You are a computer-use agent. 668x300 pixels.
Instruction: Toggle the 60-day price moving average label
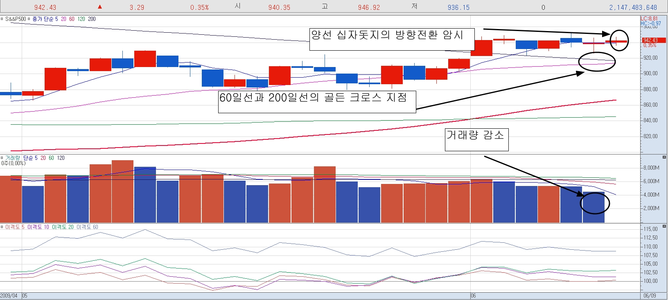pos(72,19)
